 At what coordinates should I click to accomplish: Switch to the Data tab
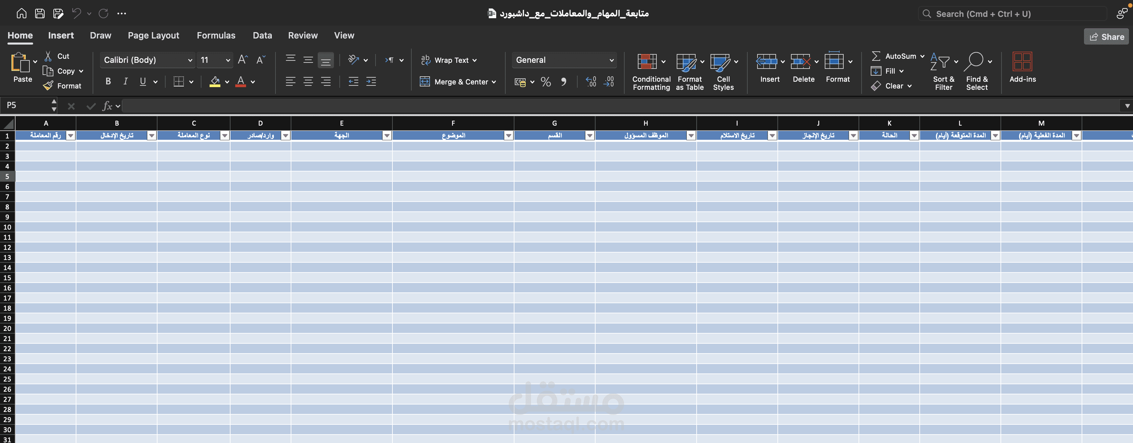pos(262,35)
